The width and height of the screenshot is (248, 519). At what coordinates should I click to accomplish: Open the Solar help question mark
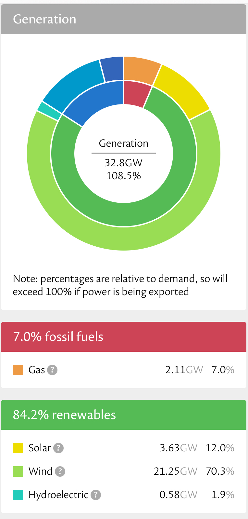click(x=58, y=448)
